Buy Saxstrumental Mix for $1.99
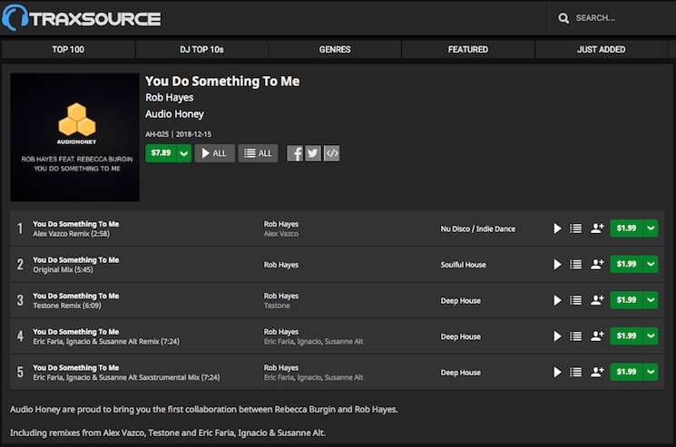Screen dimensions: 676x447 coord(626,372)
